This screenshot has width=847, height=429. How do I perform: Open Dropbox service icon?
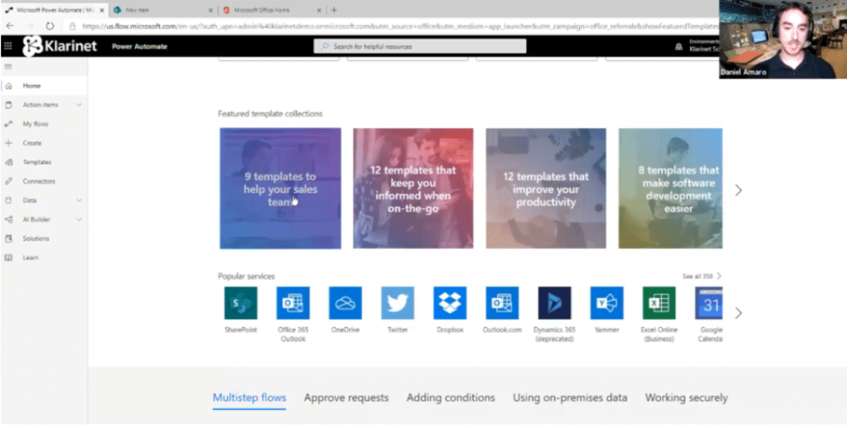(x=450, y=303)
